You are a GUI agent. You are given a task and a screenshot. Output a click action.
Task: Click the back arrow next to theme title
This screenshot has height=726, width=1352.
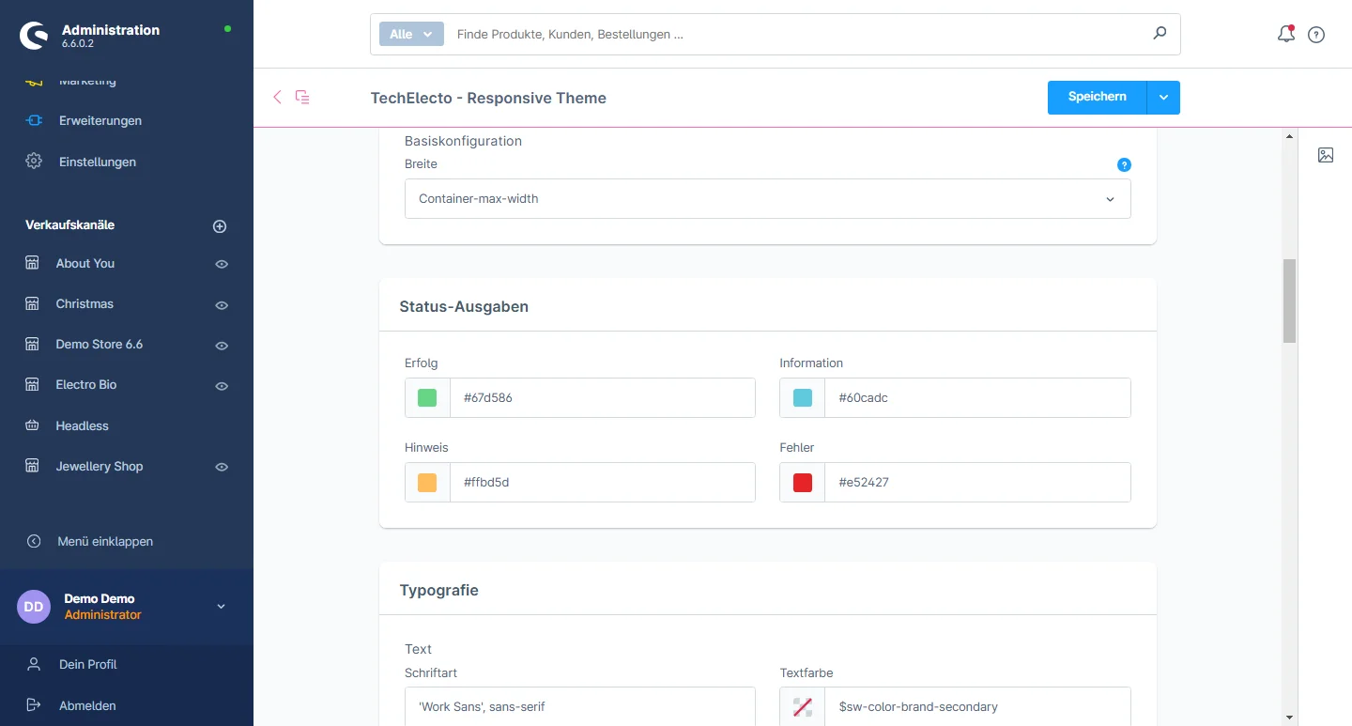(x=277, y=97)
